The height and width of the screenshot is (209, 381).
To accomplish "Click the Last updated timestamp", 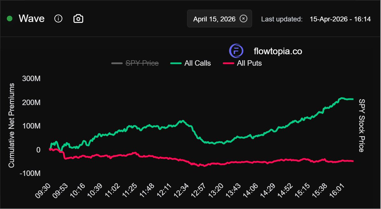I will coord(340,19).
